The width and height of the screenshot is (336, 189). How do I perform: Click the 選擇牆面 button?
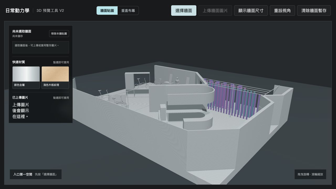point(184,10)
